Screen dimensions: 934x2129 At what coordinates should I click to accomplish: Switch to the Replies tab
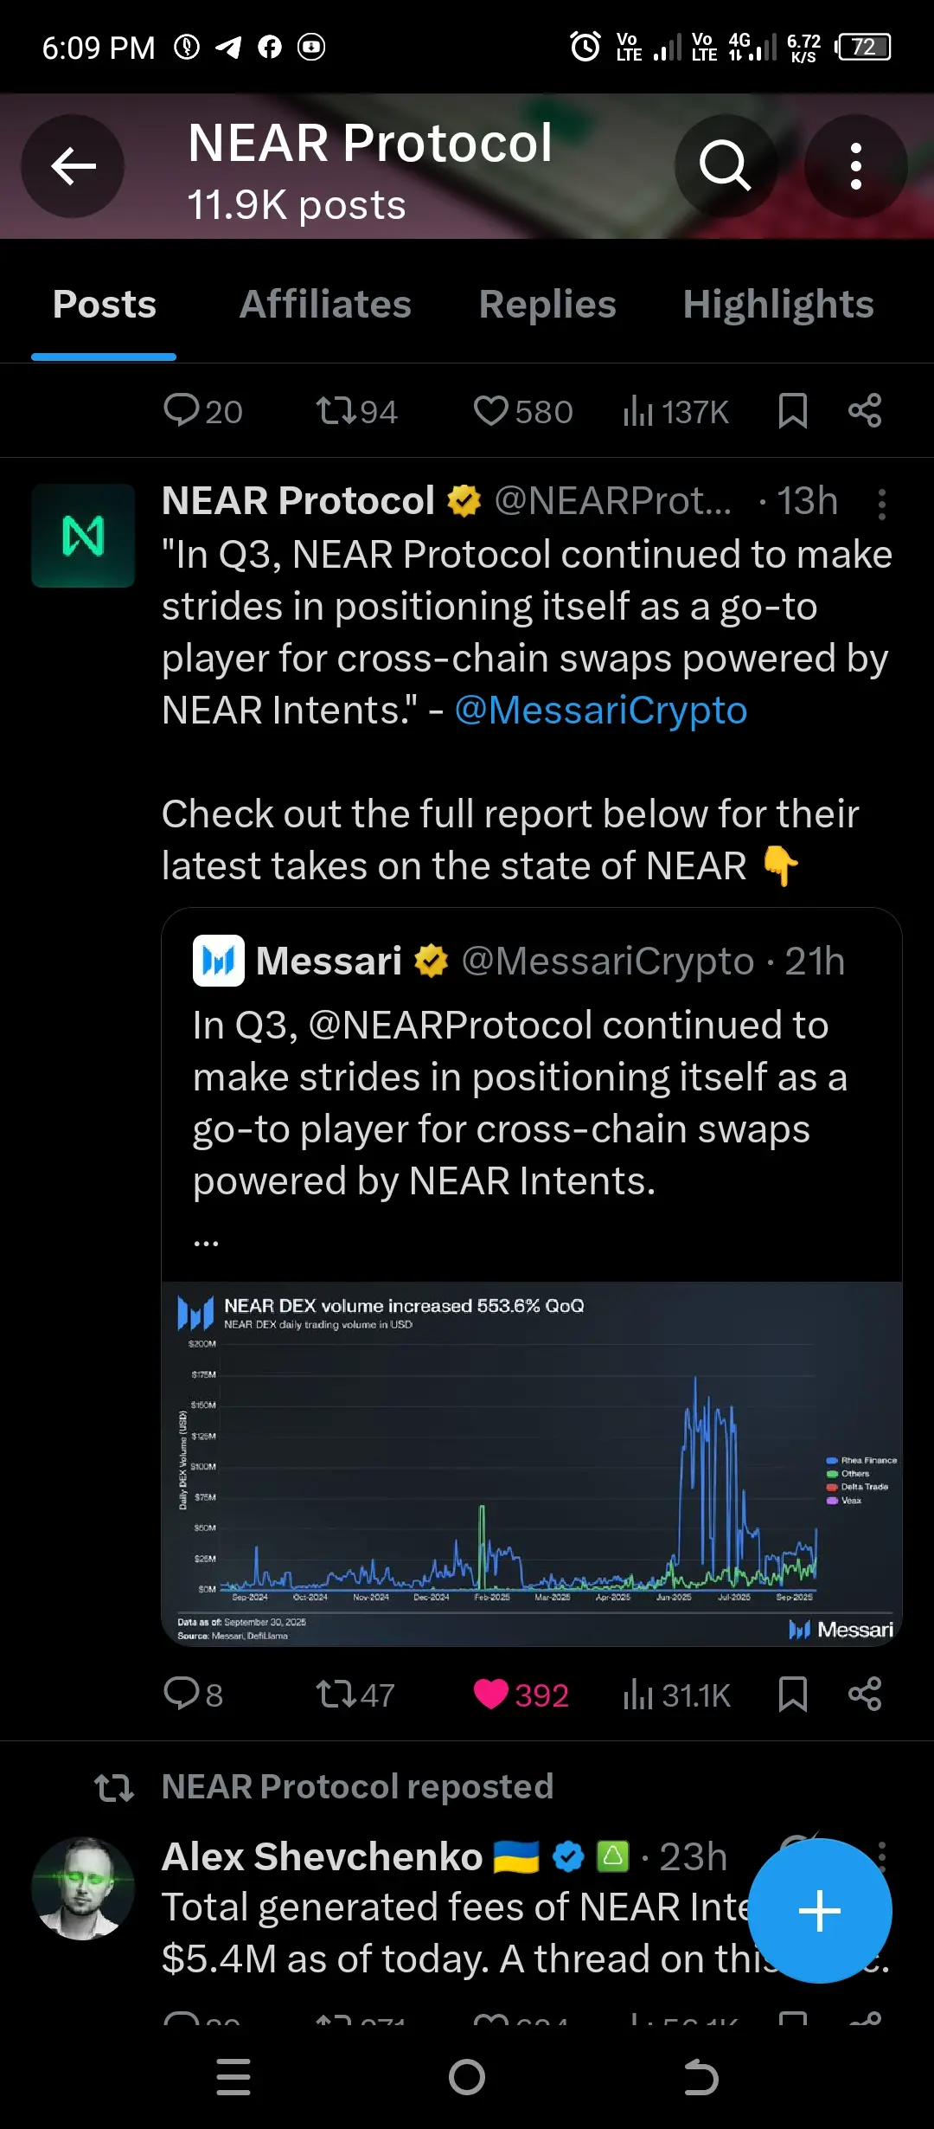click(547, 305)
